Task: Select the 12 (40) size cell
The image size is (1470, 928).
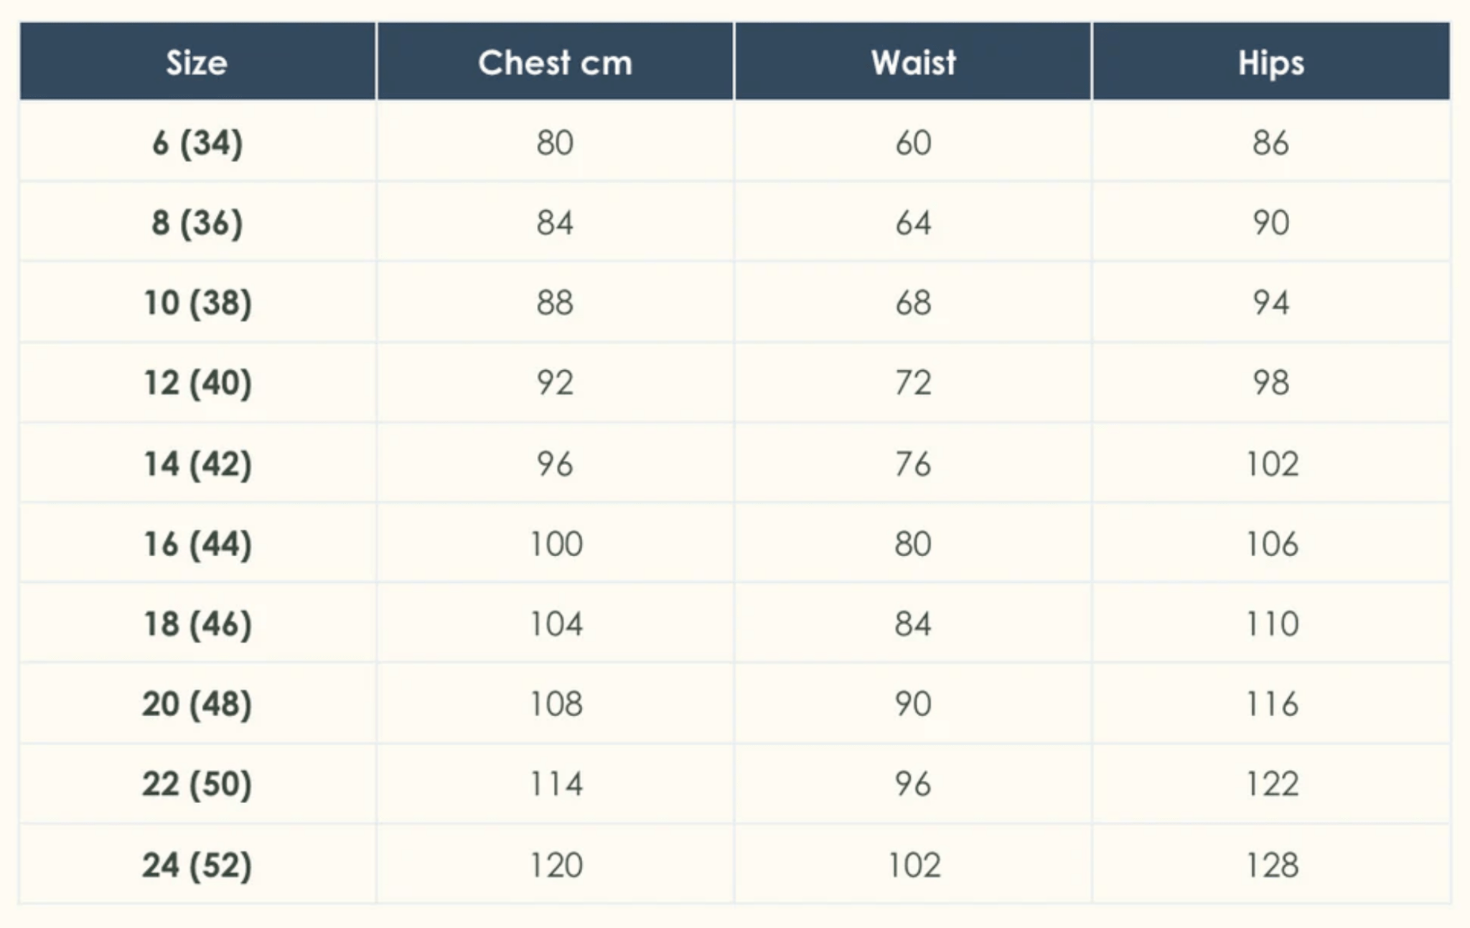Action: [197, 383]
